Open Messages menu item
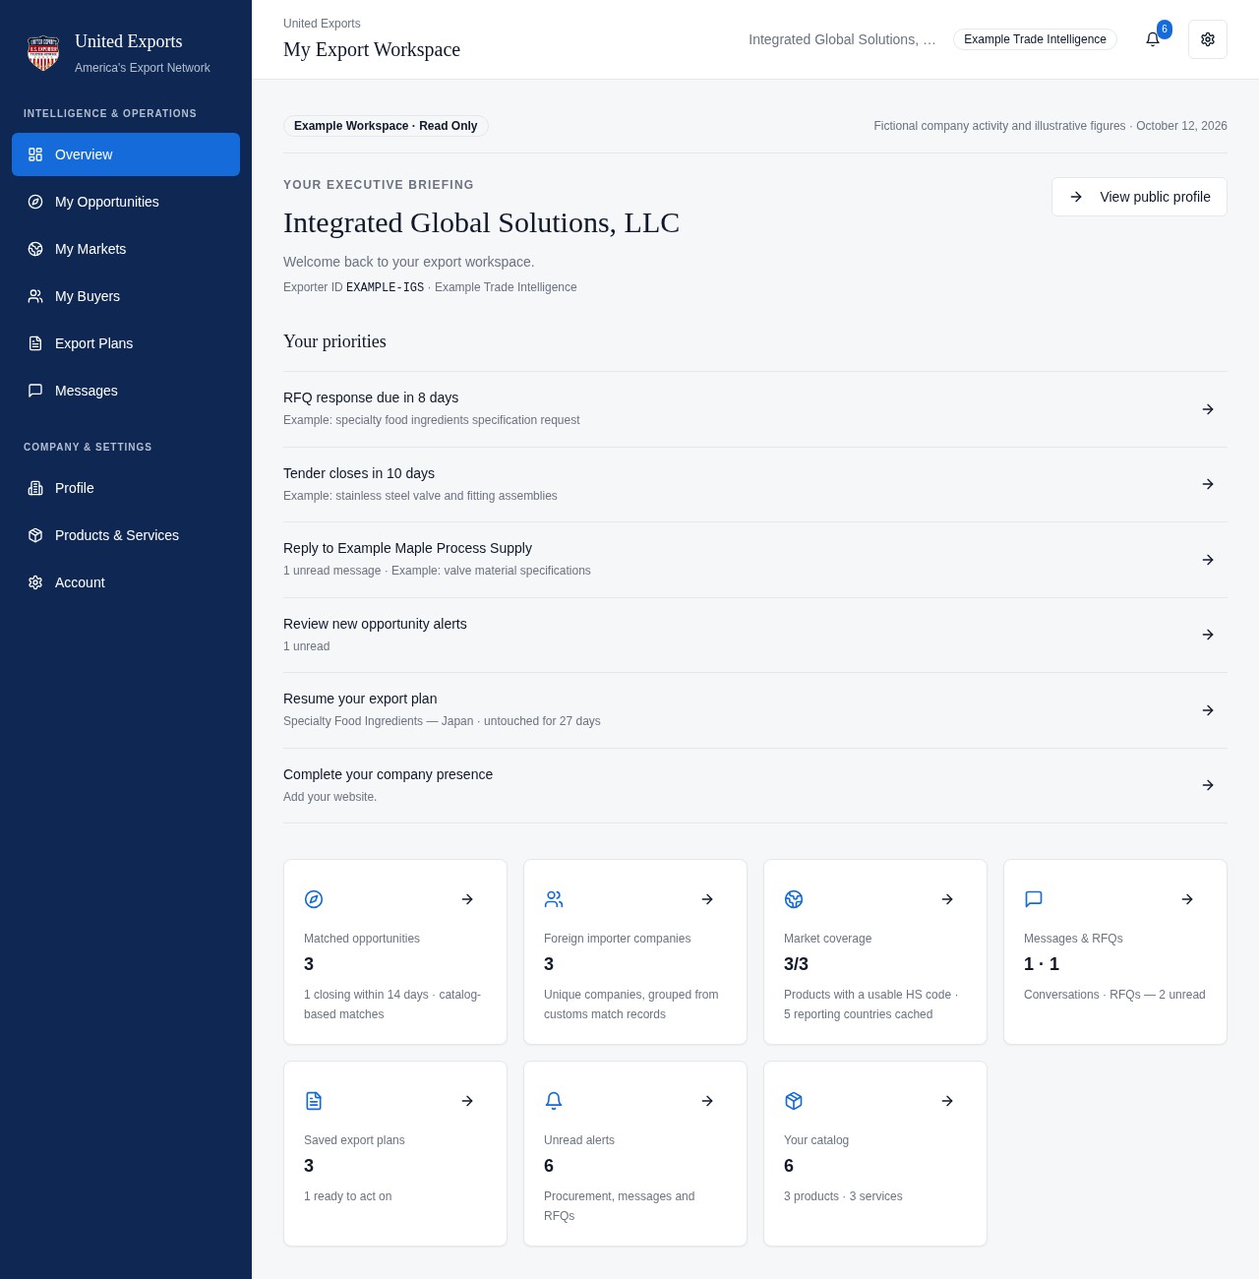This screenshot has height=1279, width=1259. [x=126, y=391]
